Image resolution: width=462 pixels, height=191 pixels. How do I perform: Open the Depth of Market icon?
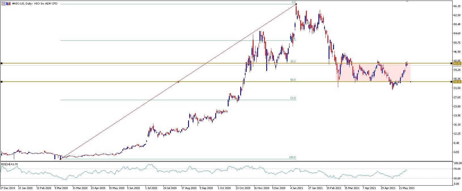click(8, 4)
